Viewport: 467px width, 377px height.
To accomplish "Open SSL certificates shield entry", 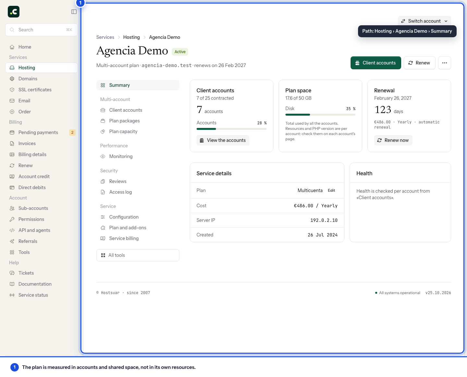I will tap(42, 90).
